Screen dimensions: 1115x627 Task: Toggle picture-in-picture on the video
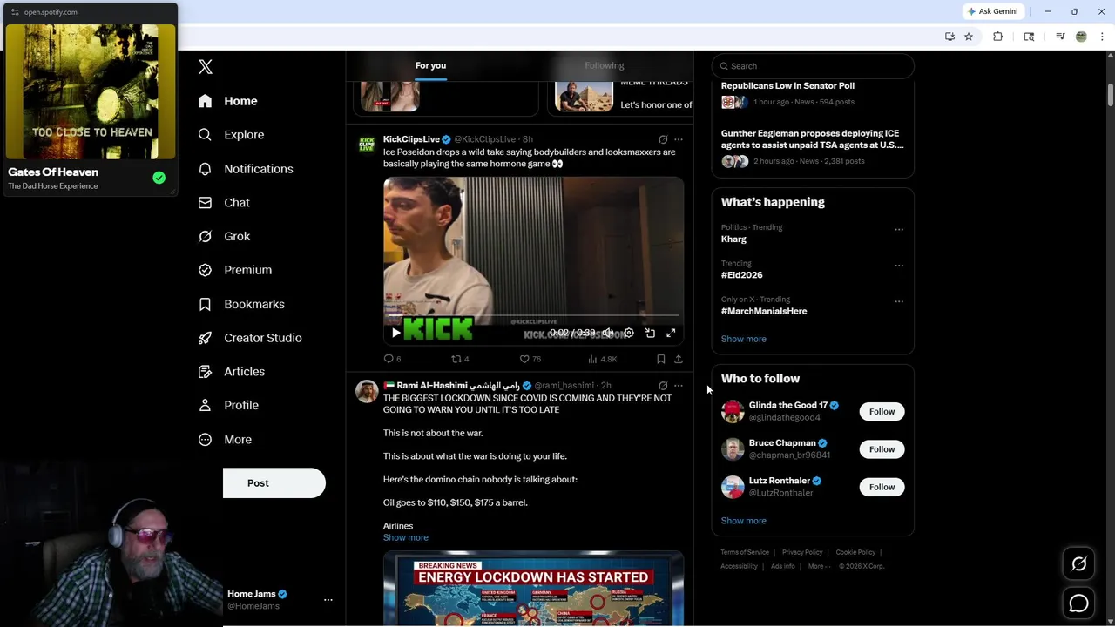(x=650, y=333)
